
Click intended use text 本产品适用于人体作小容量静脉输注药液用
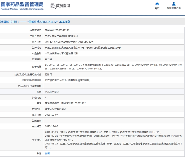68,80
